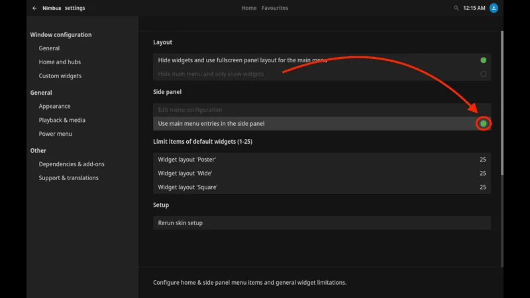Open the search magnifier icon
The width and height of the screenshot is (530, 298).
tap(456, 8)
